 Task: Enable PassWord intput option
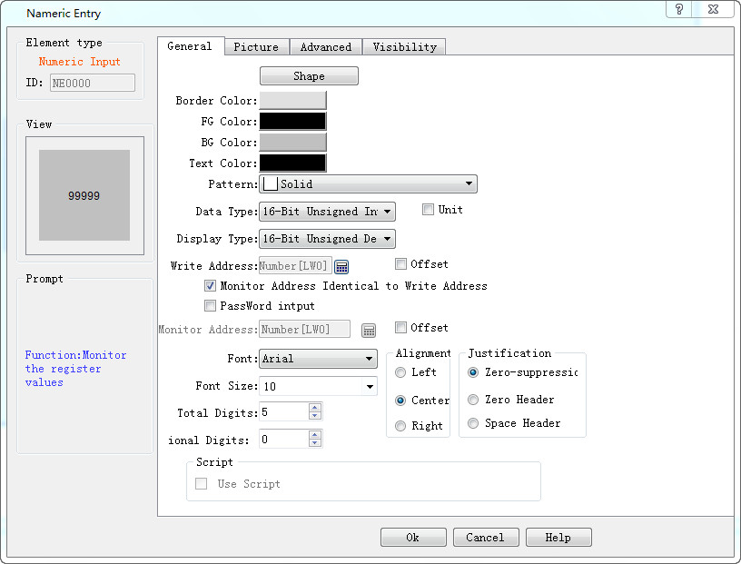(210, 304)
